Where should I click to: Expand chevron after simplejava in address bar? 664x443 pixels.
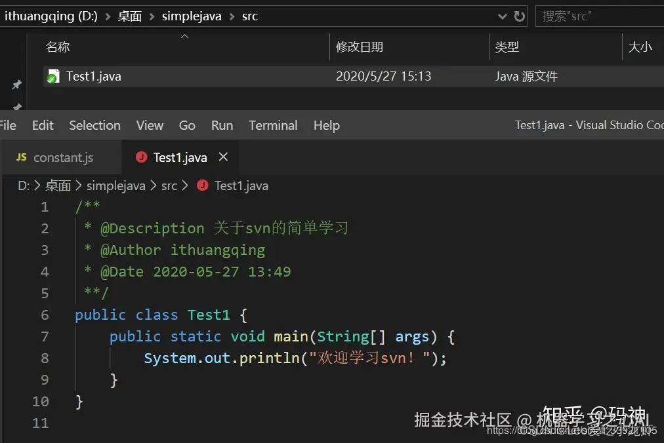pos(232,17)
